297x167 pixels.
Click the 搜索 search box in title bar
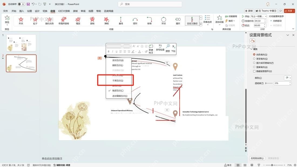click(x=150, y=4)
